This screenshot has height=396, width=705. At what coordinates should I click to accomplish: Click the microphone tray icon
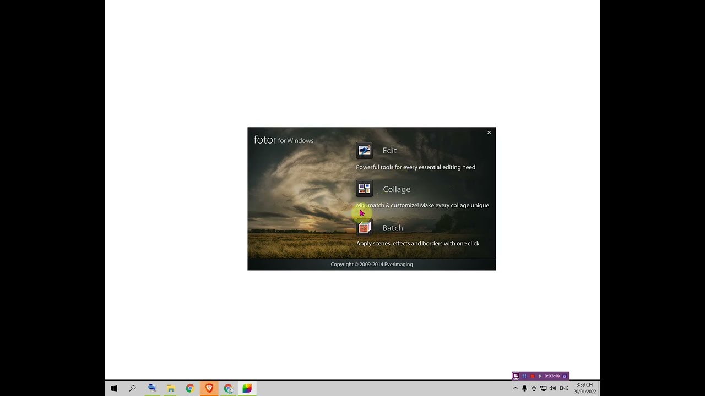524,388
